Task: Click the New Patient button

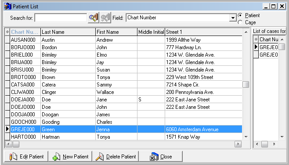Action: [x=70, y=157]
